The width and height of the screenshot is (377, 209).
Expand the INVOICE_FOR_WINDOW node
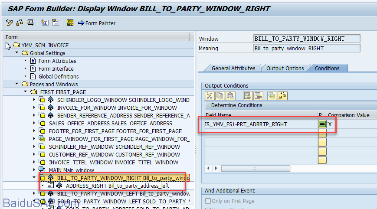pos(34,108)
